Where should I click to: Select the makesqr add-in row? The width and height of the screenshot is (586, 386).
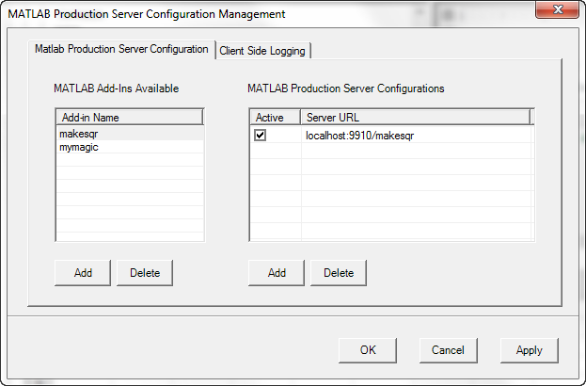(130, 134)
